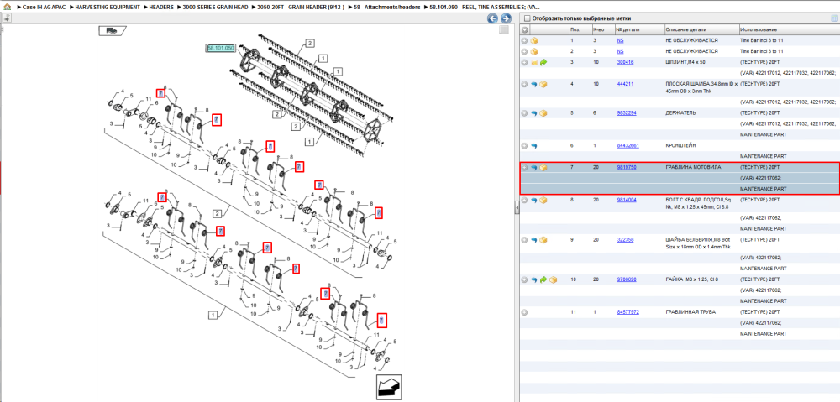
Task: Click the blue arrow in ГРАБЛИНА МОТОВИЛА row
Action: [x=534, y=168]
